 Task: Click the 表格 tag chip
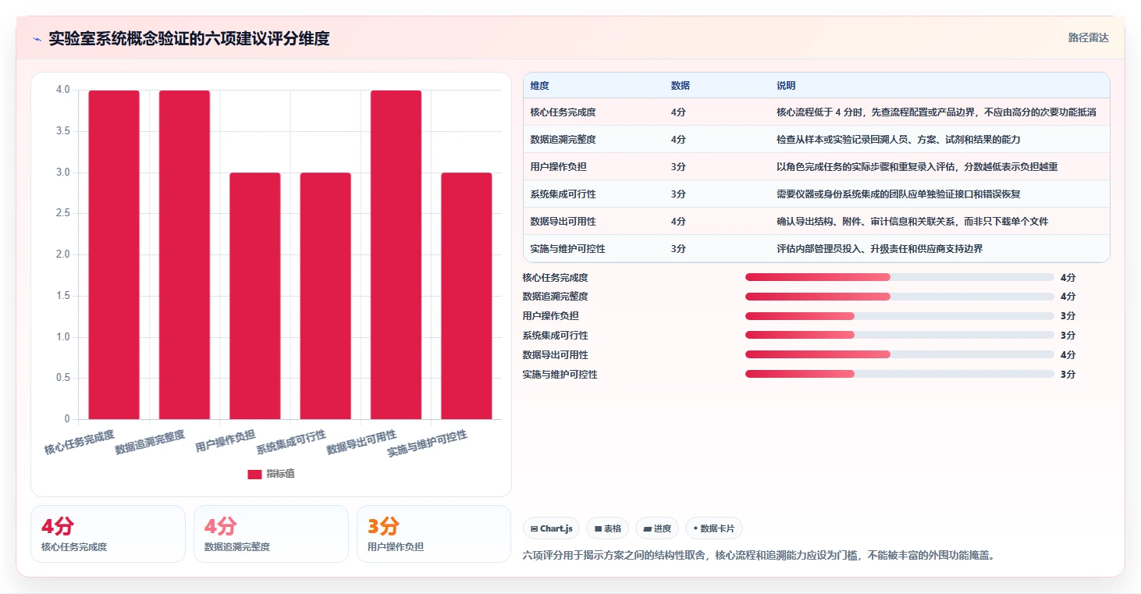coord(607,528)
